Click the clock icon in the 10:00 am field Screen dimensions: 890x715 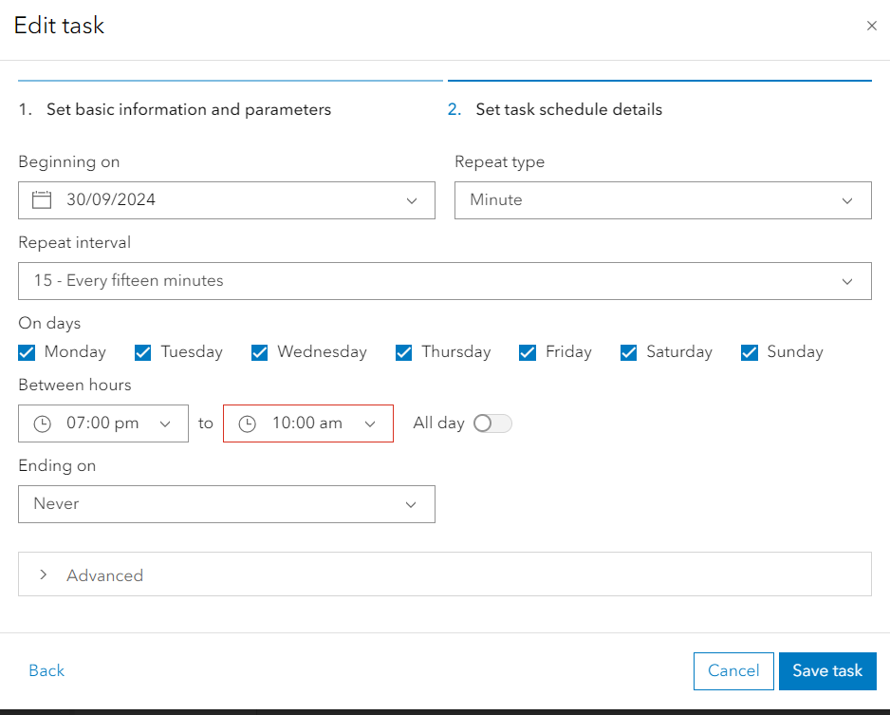coord(247,423)
